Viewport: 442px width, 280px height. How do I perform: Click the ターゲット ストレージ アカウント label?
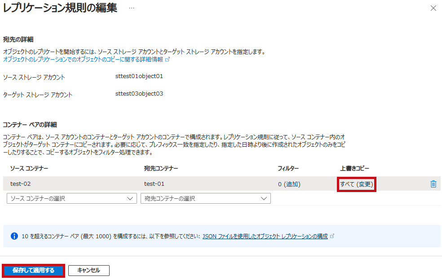(38, 95)
